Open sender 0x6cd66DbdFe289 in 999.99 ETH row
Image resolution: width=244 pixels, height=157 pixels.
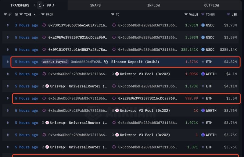pyautogui.click(x=78, y=98)
